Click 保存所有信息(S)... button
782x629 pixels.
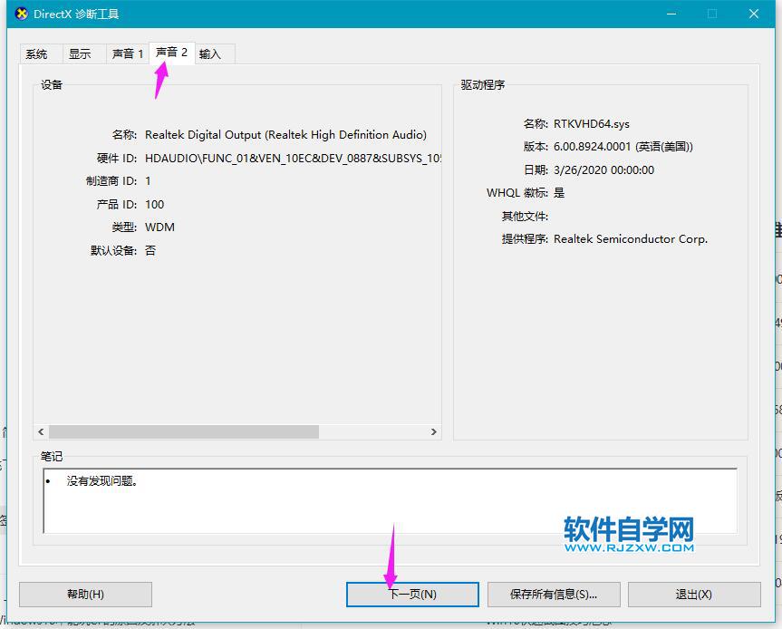coord(554,595)
